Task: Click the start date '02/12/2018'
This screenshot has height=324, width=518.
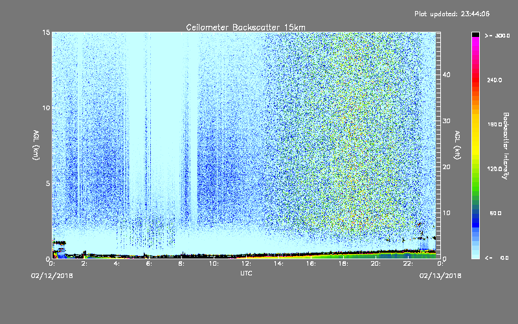Action: (x=52, y=276)
